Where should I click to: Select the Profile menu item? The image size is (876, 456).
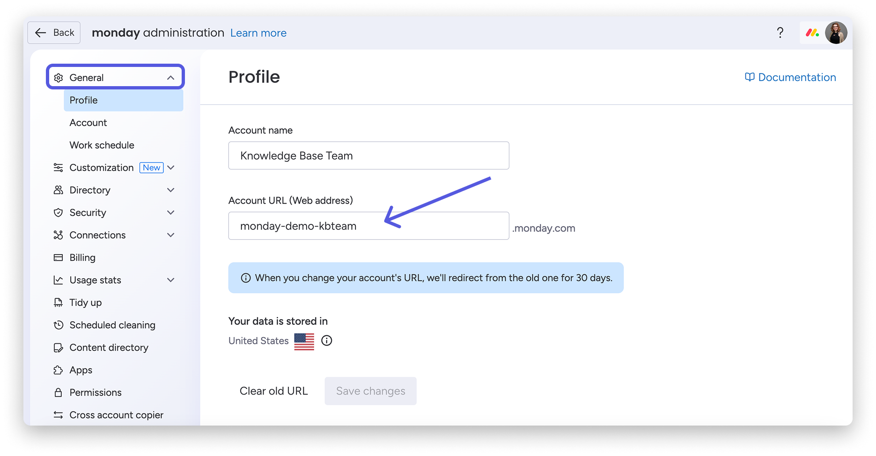pos(124,100)
